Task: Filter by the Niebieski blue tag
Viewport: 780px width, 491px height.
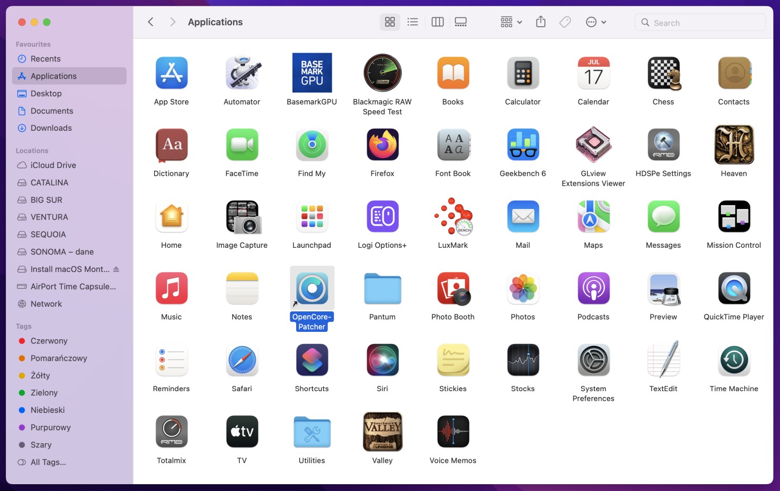Action: pos(69,410)
